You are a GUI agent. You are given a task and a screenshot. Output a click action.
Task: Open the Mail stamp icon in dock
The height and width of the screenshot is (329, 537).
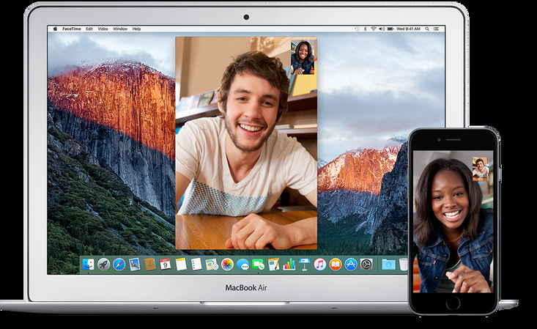pyautogui.click(x=135, y=265)
